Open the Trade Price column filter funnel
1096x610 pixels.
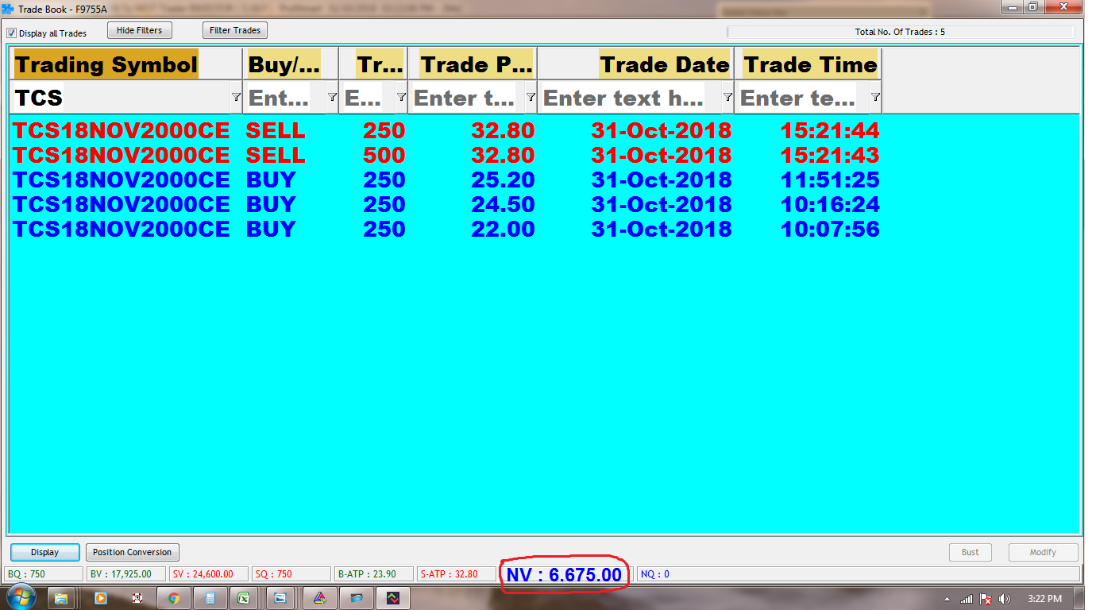coord(531,97)
